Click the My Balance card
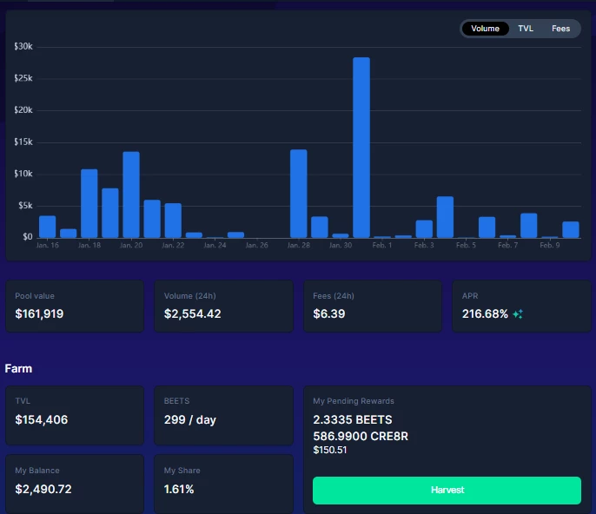 pos(75,484)
